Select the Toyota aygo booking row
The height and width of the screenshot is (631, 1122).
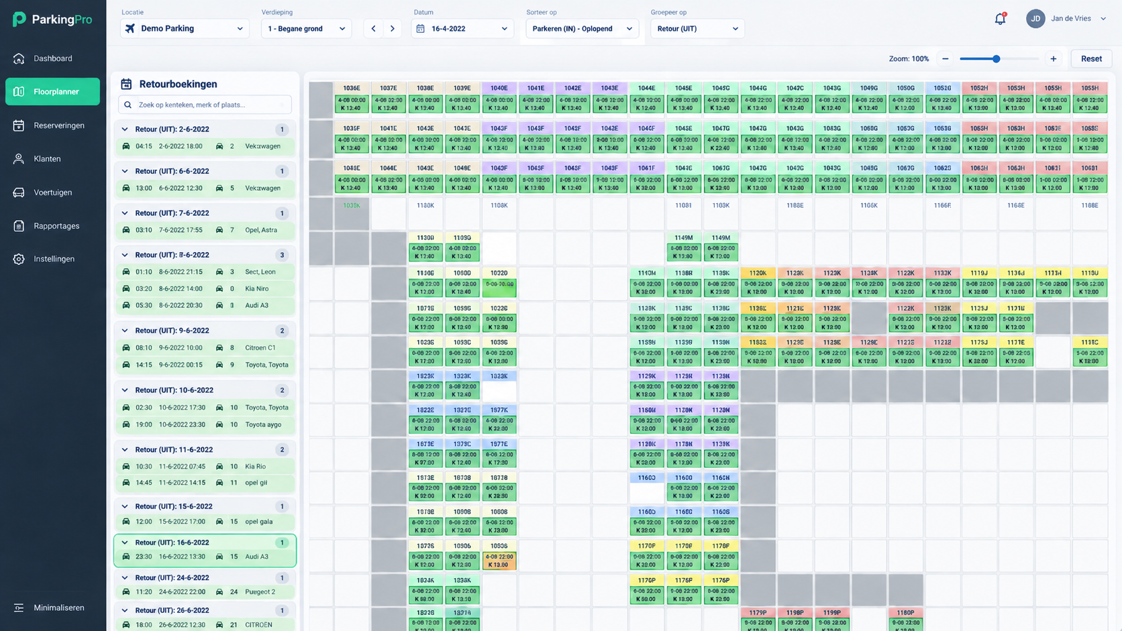[x=205, y=424]
